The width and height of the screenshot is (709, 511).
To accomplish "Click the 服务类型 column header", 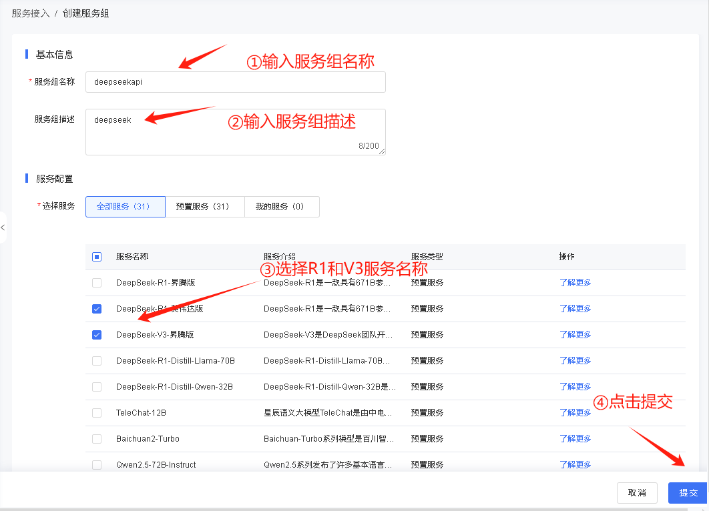I will coord(427,257).
